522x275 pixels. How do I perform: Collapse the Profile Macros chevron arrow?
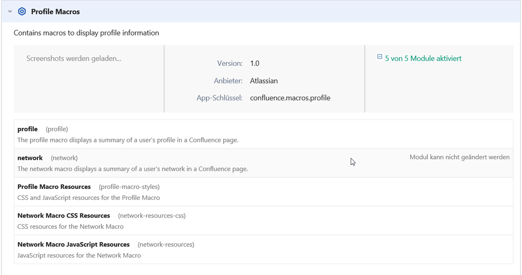(10, 11)
